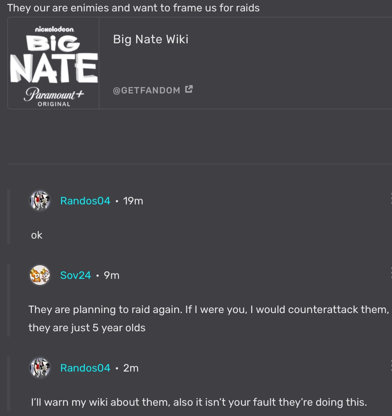Open Sov24's profile via the username
Screen dimensions: 392x416
point(76,275)
